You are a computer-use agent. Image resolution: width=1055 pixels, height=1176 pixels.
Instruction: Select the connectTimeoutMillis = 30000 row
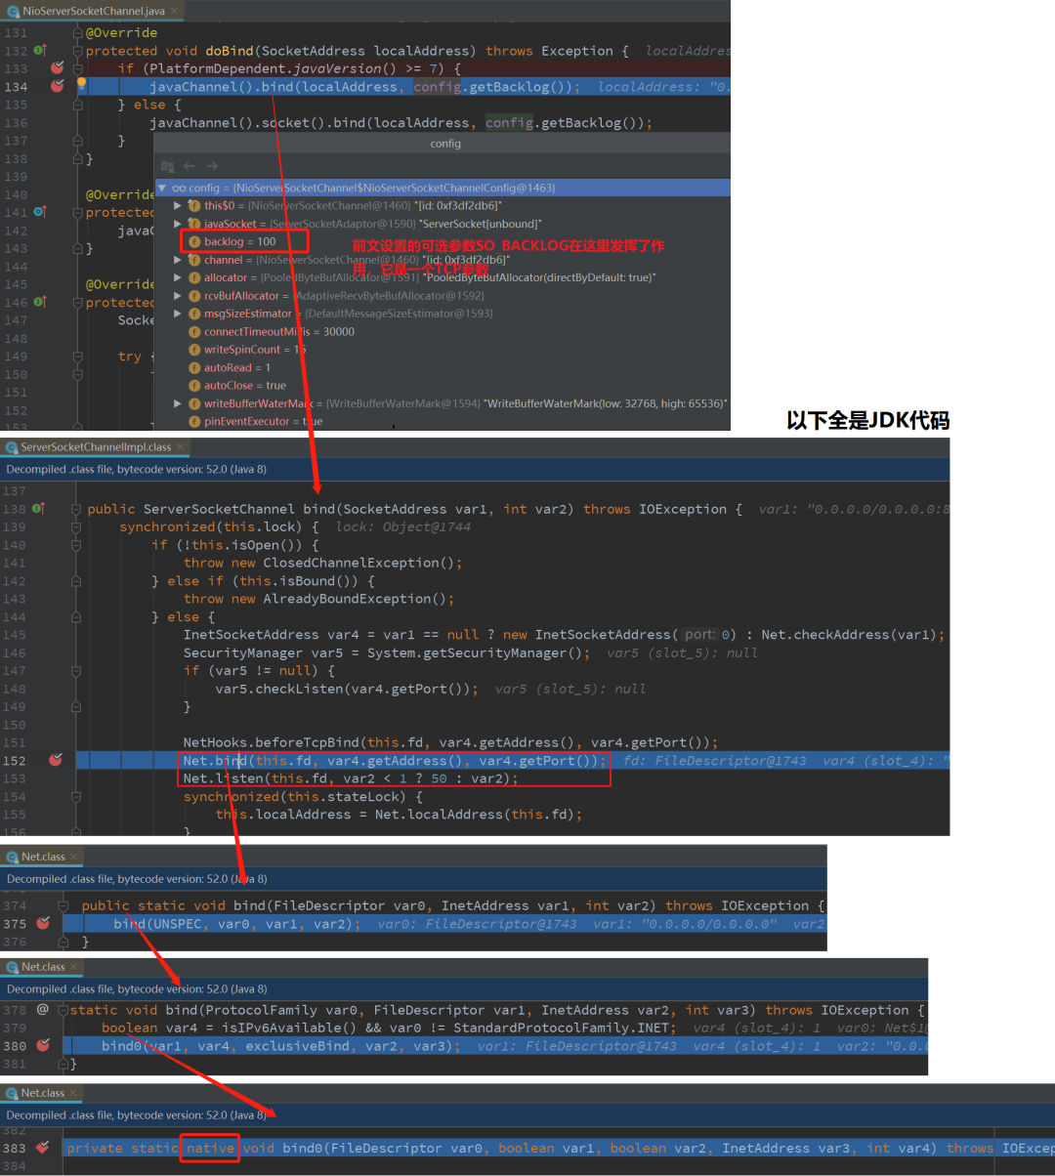[442, 332]
